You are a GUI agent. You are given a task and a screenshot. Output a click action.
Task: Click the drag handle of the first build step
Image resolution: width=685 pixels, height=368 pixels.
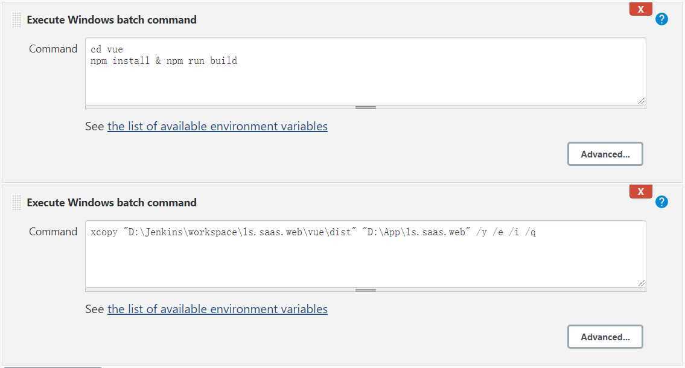tap(17, 20)
